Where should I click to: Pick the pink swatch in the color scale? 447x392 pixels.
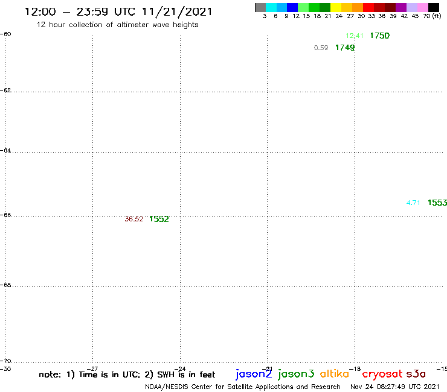coord(422,7)
